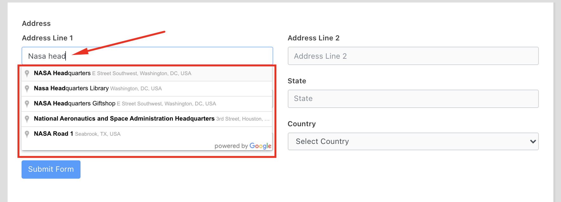The height and width of the screenshot is (202, 561).
Task: Click the powered by Google text
Action: click(x=231, y=146)
